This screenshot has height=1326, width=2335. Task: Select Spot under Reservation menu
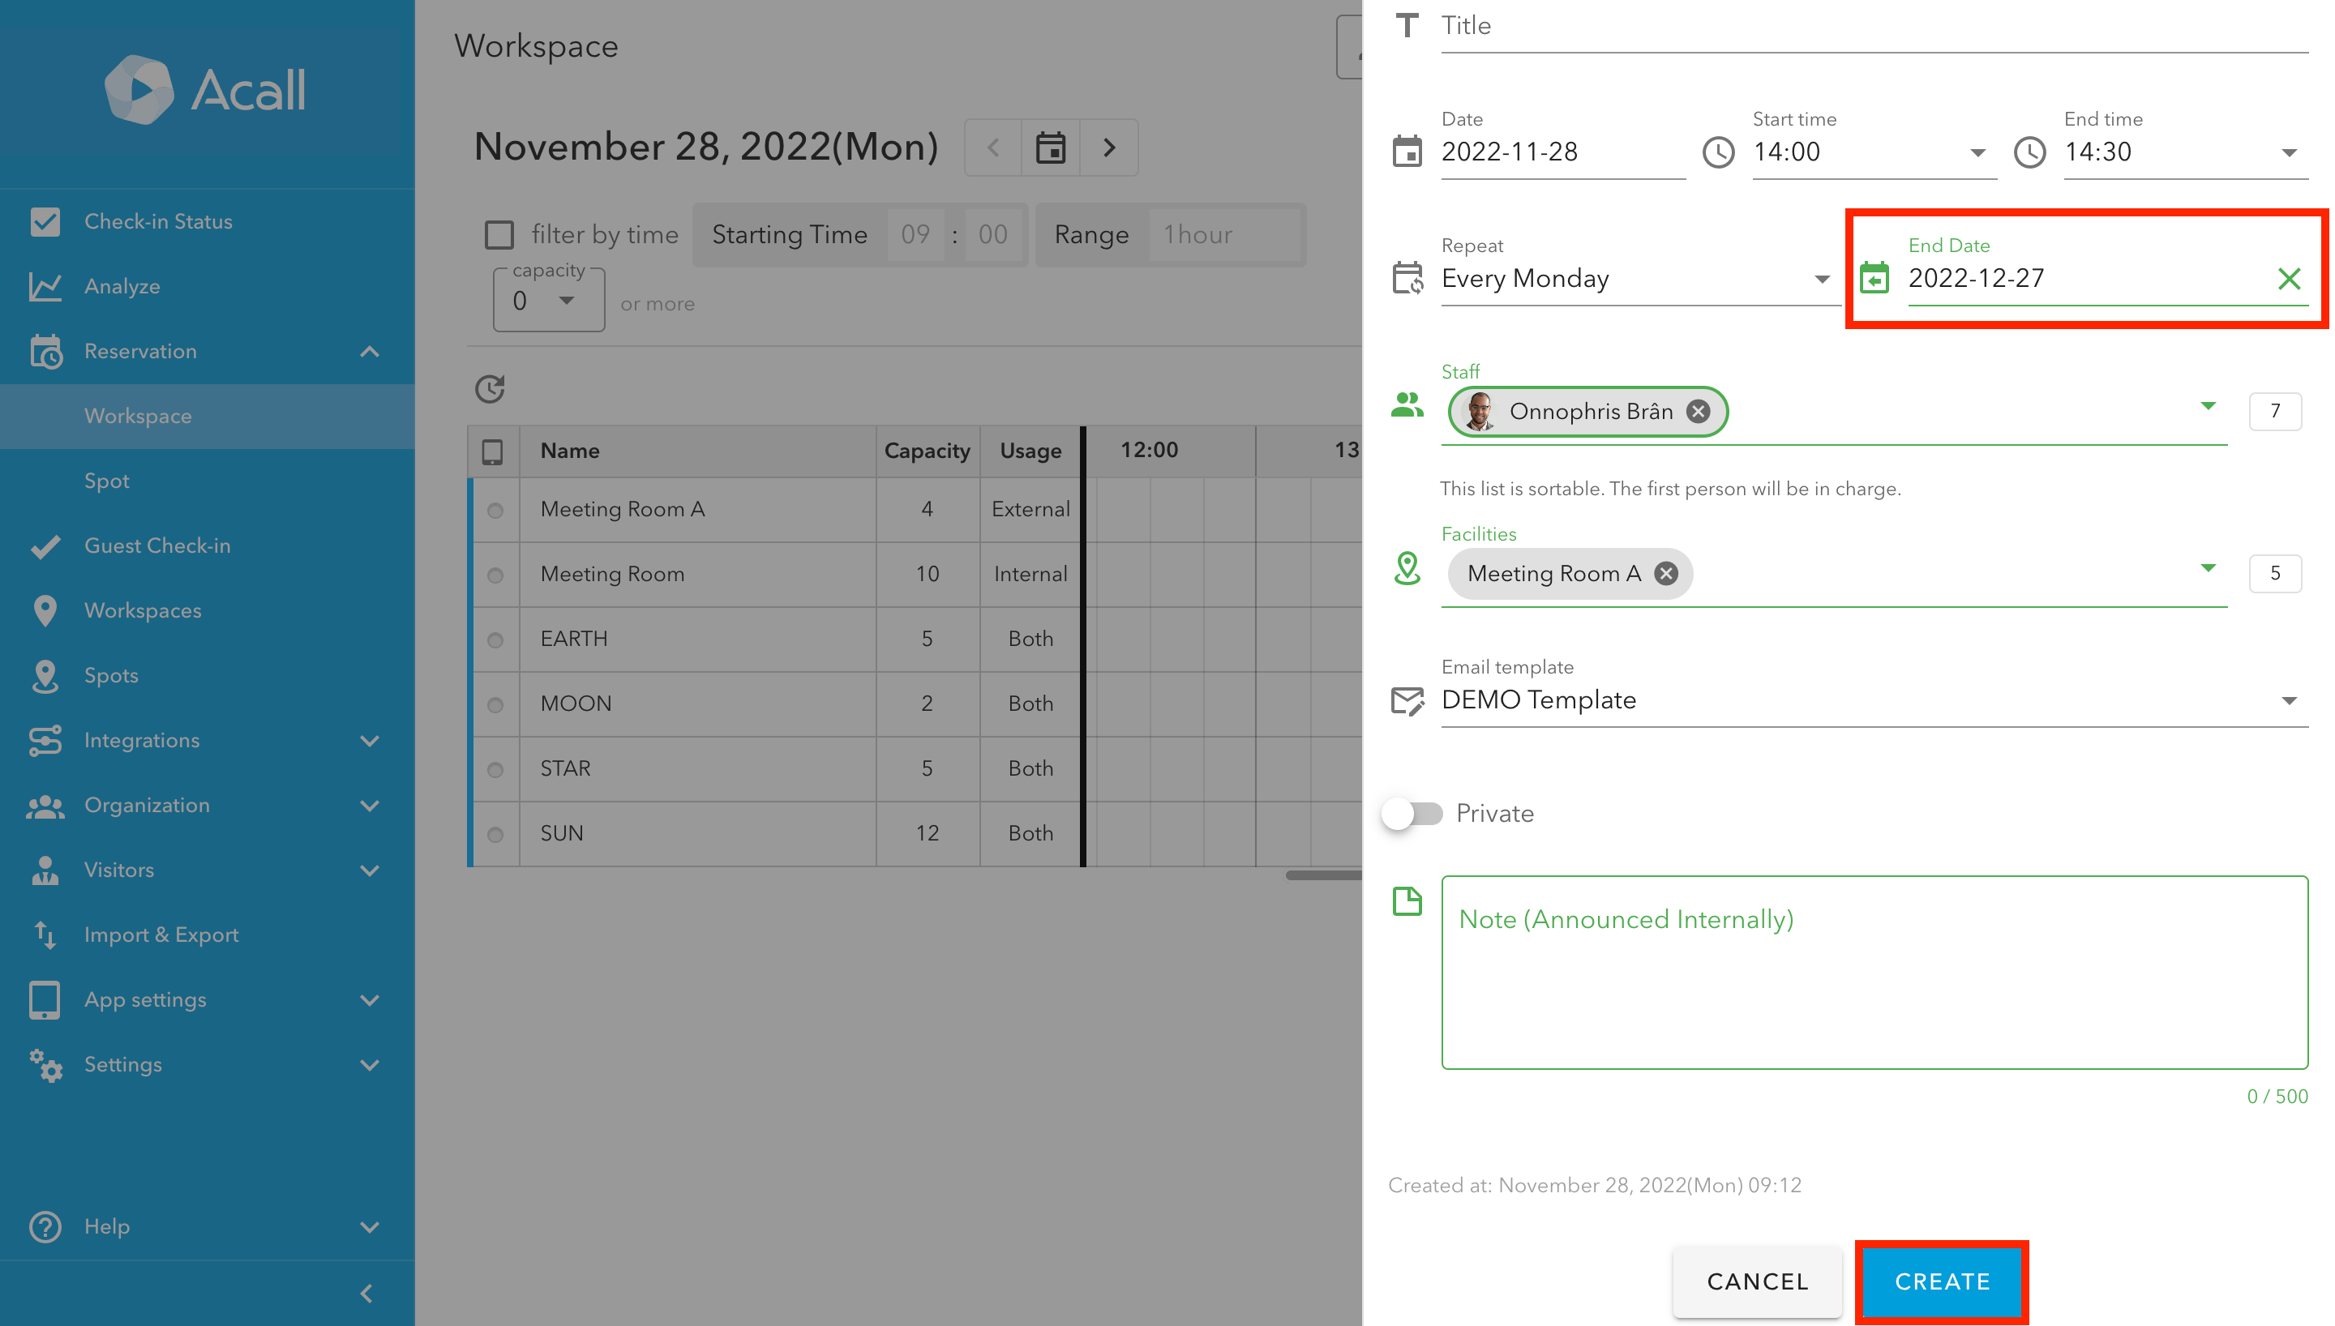coord(106,481)
